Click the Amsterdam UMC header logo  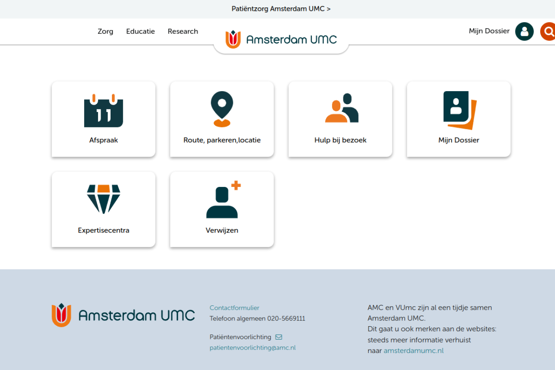281,39
